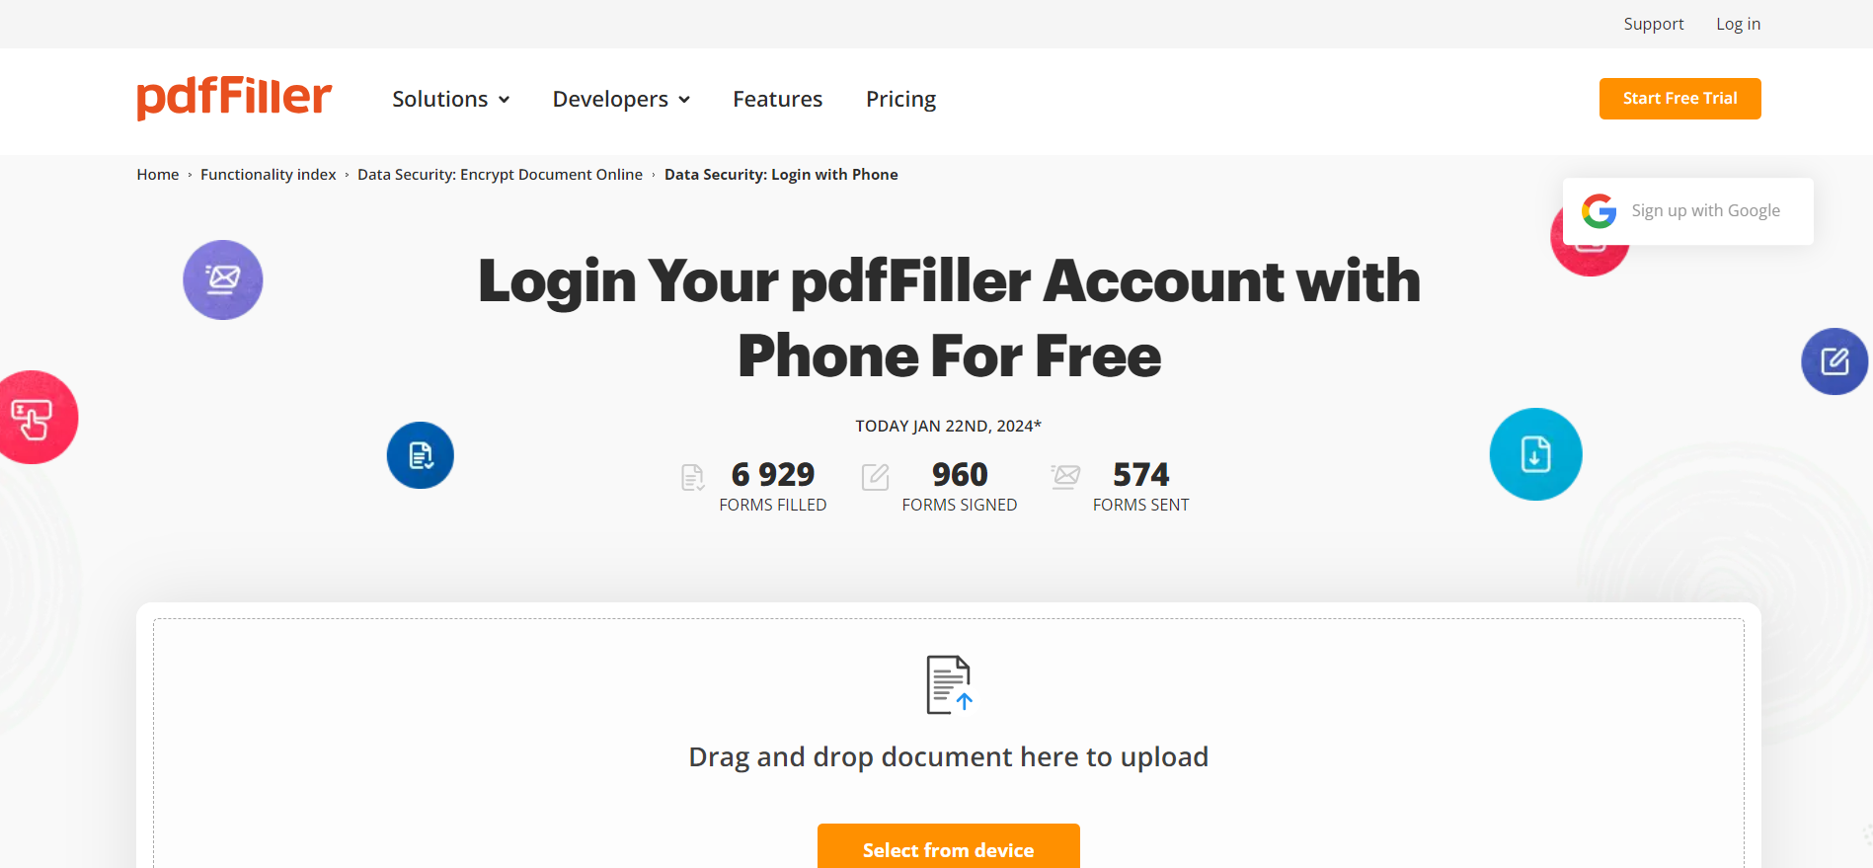Click the Google logo in the signup popup

point(1600,210)
